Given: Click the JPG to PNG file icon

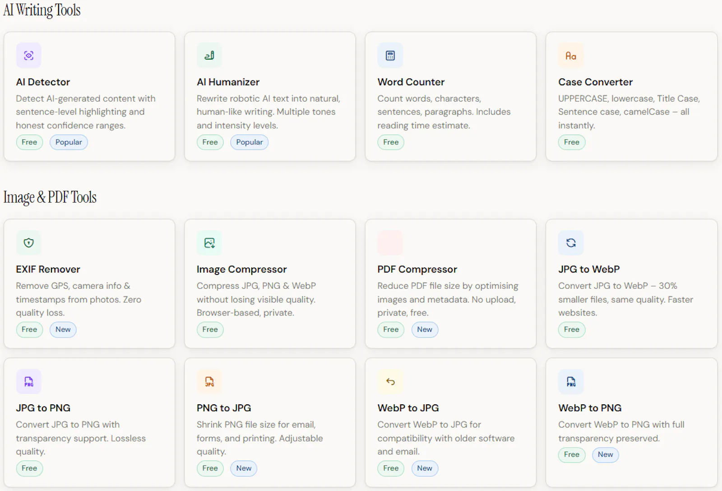Looking at the screenshot, I should click(29, 382).
